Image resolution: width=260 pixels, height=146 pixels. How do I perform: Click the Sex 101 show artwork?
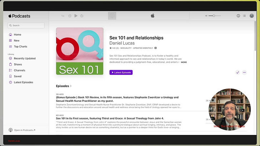point(80,51)
